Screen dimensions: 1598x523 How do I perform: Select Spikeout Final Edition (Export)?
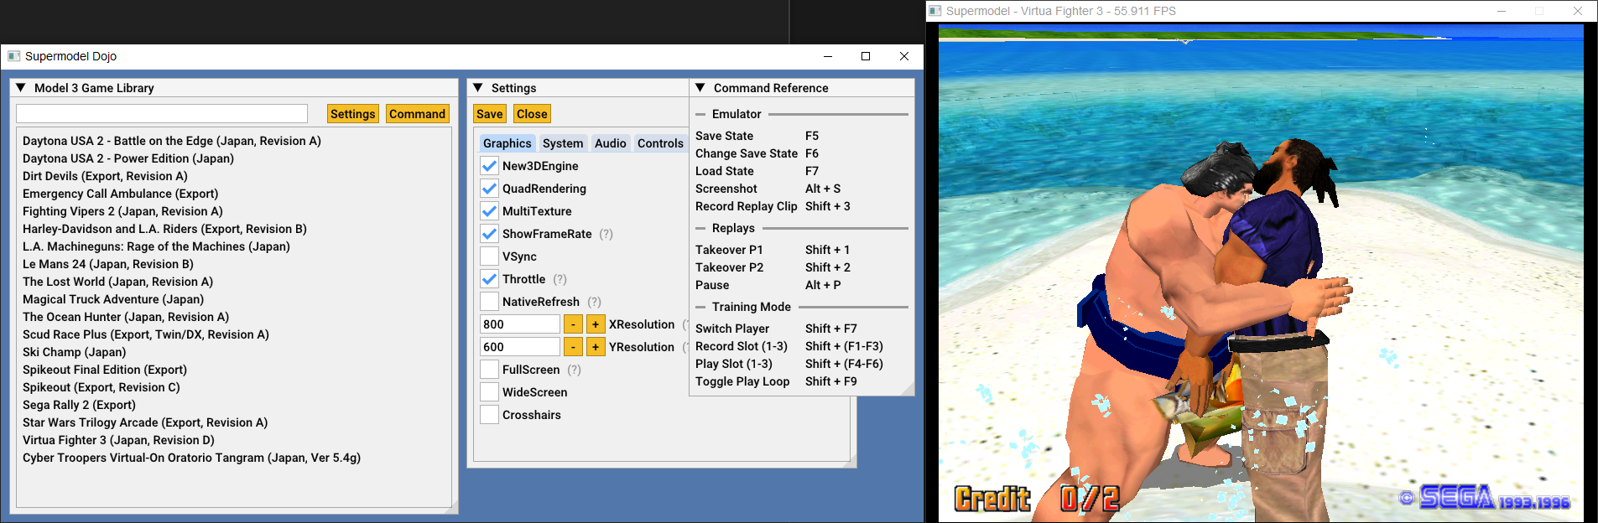[x=105, y=370]
